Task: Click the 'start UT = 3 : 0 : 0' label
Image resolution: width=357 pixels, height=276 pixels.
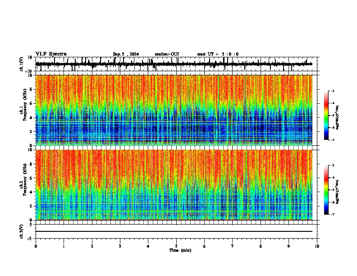Action: tap(218, 54)
